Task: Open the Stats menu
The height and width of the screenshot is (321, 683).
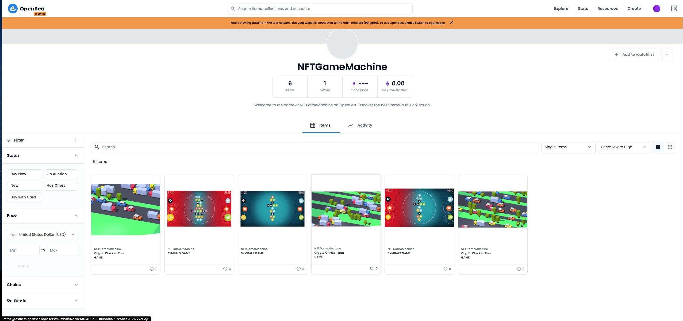Action: pos(583,9)
